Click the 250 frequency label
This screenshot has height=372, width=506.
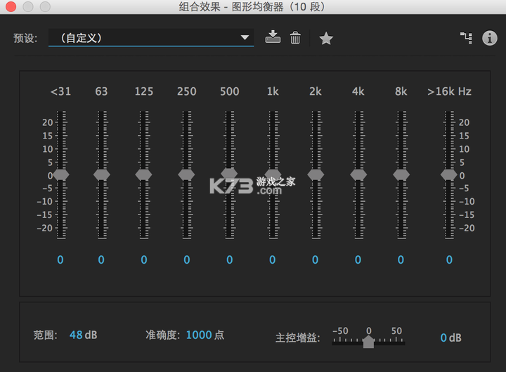coord(187,91)
